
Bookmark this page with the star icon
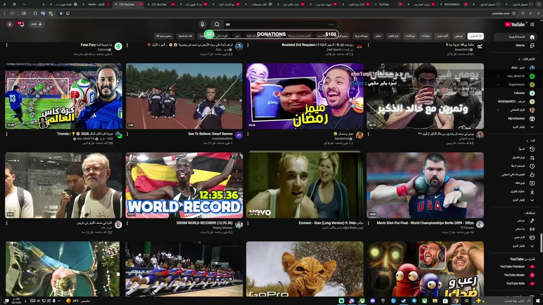tap(61, 14)
